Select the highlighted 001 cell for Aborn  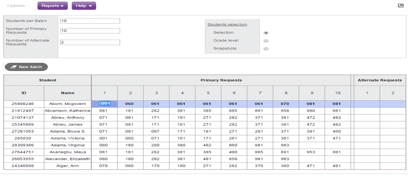tap(105, 103)
